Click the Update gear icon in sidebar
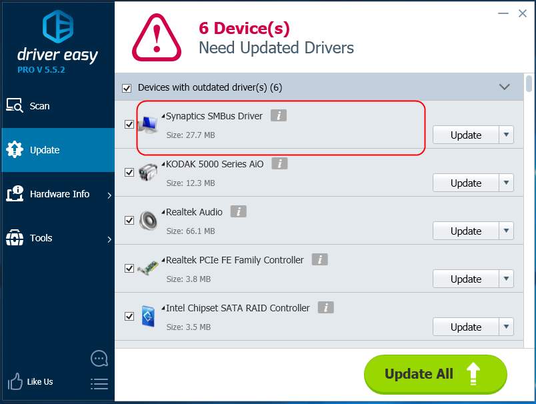Image resolution: width=536 pixels, height=404 pixels. tap(15, 149)
